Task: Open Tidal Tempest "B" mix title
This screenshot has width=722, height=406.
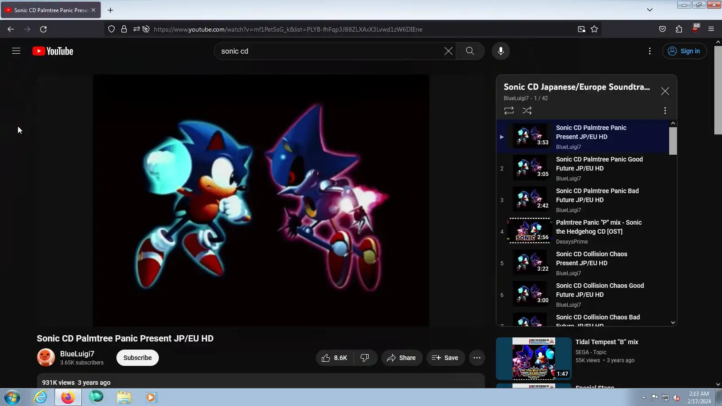Action: pyautogui.click(x=607, y=342)
